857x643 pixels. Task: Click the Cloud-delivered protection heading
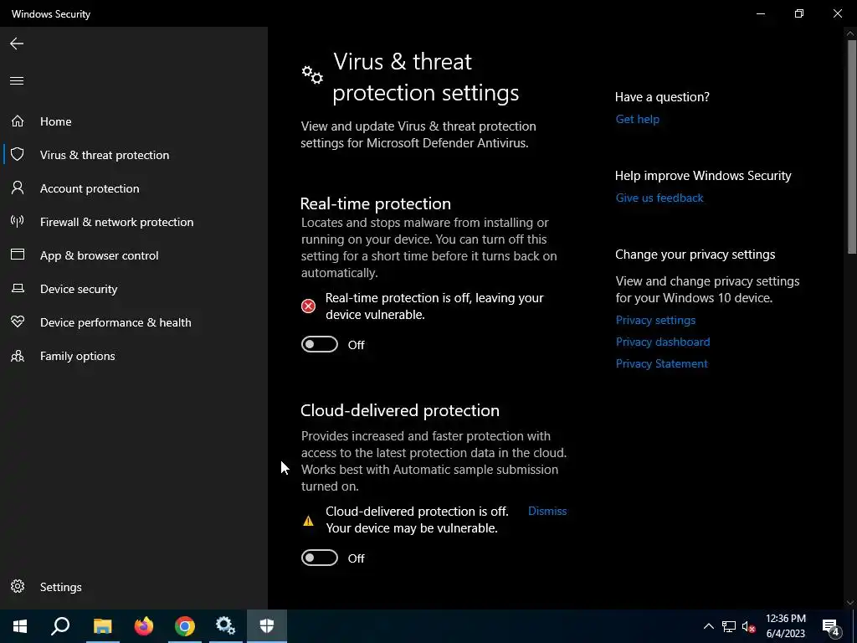click(399, 410)
